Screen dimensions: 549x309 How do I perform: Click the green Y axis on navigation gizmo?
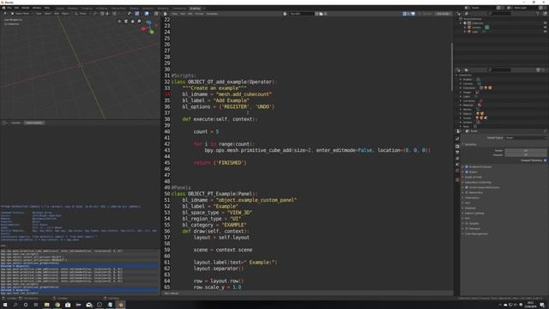tap(152, 32)
